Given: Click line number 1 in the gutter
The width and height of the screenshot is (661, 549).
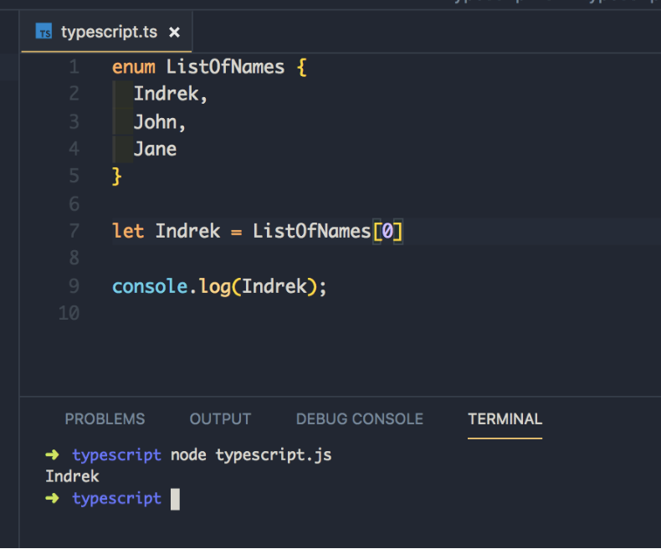Looking at the screenshot, I should point(74,67).
